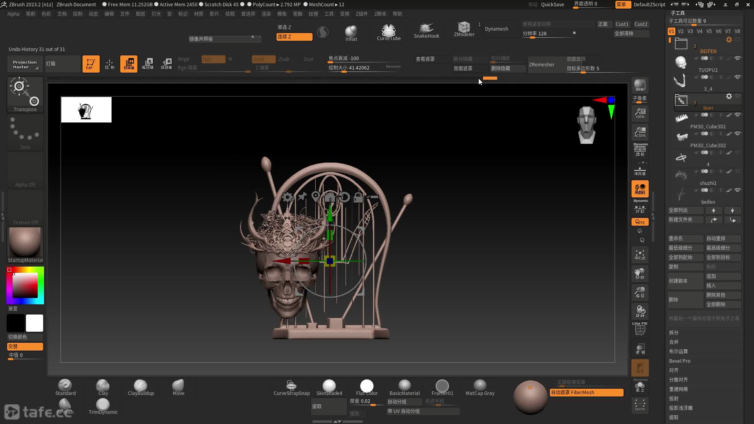Open BEIFEN folder settings gear
Image resolution: width=754 pixels, height=424 pixels.
click(x=729, y=40)
